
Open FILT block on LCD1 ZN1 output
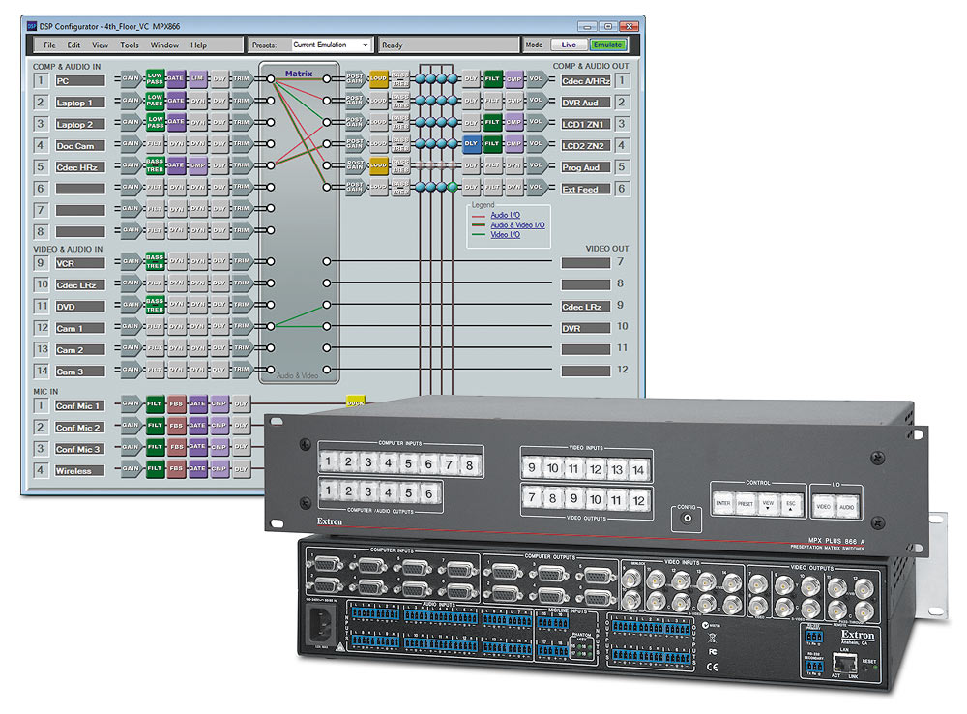pos(492,122)
